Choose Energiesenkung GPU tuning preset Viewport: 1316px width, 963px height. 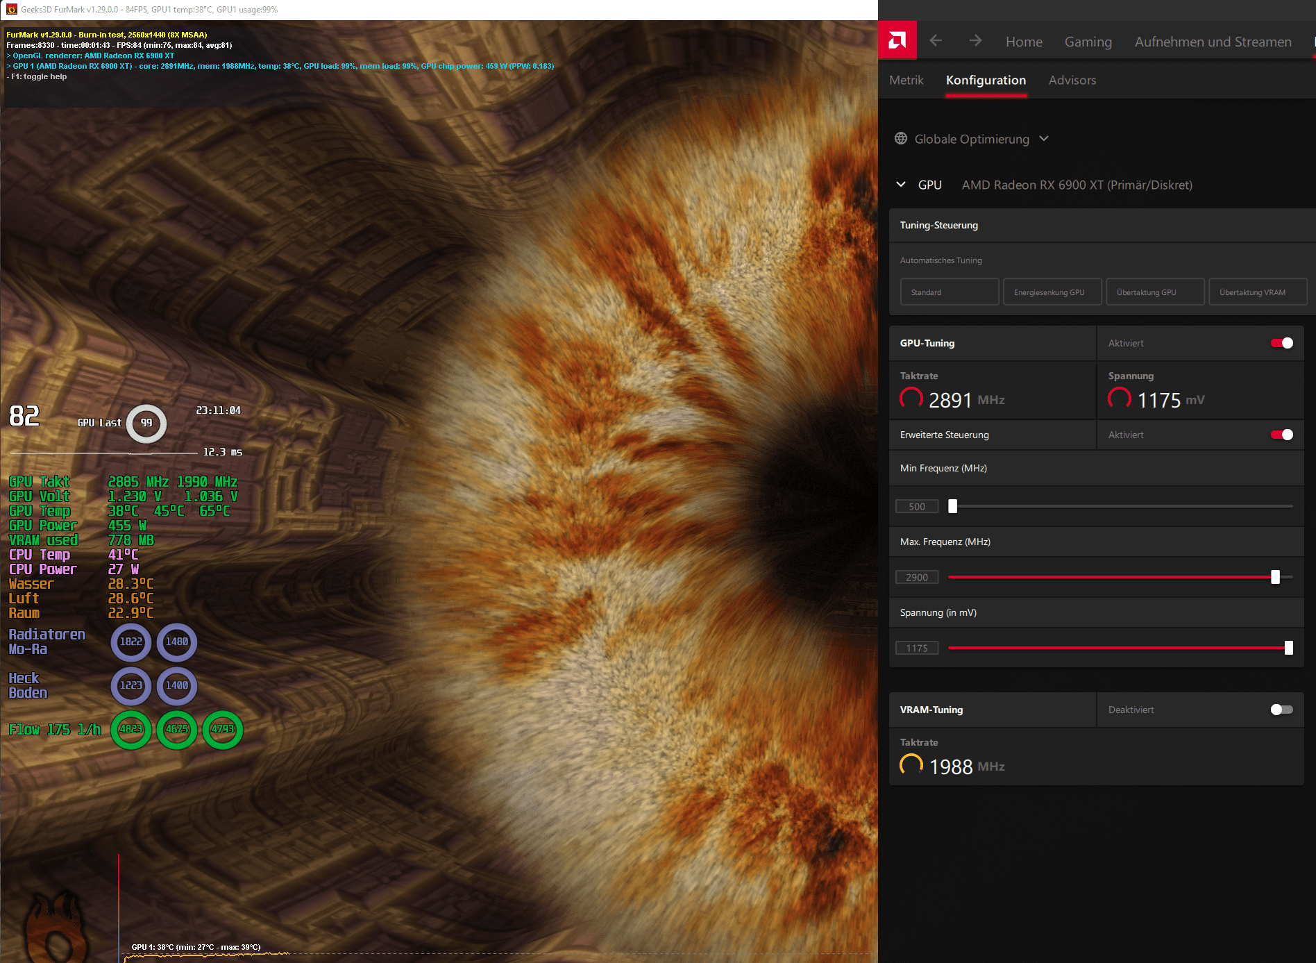tap(1052, 292)
